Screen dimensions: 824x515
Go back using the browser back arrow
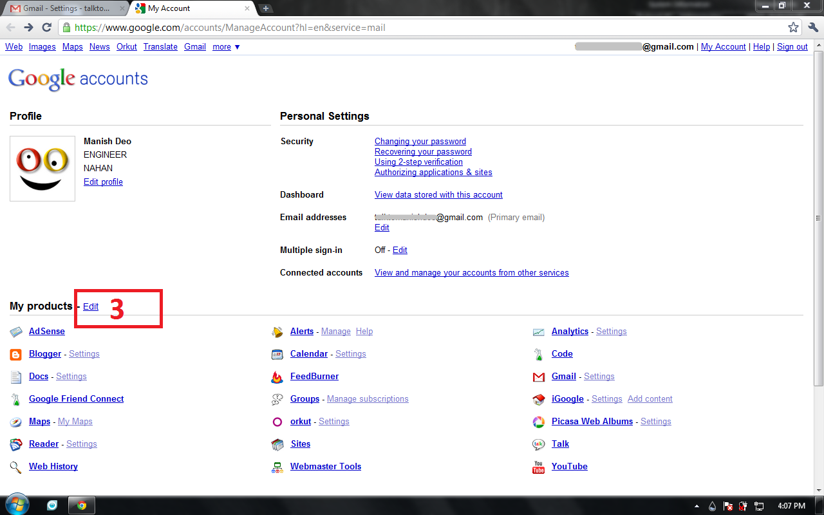(11, 28)
